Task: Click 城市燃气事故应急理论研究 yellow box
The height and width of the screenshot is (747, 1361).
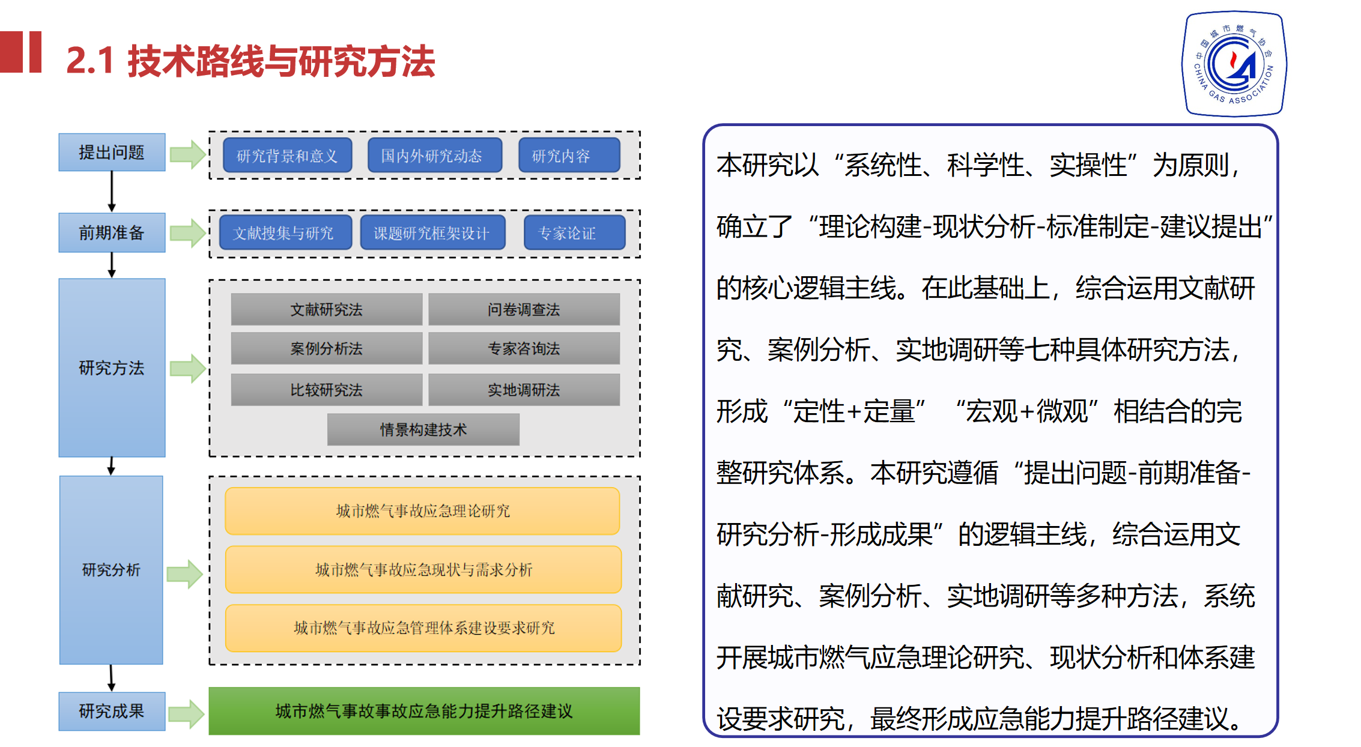Action: point(422,511)
